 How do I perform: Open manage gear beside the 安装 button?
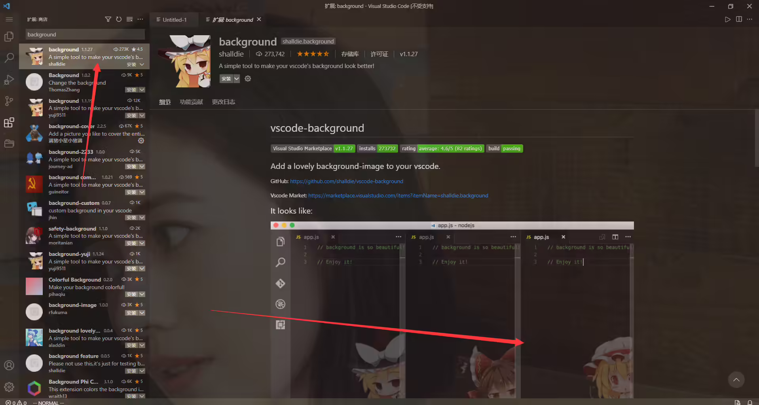tap(248, 79)
